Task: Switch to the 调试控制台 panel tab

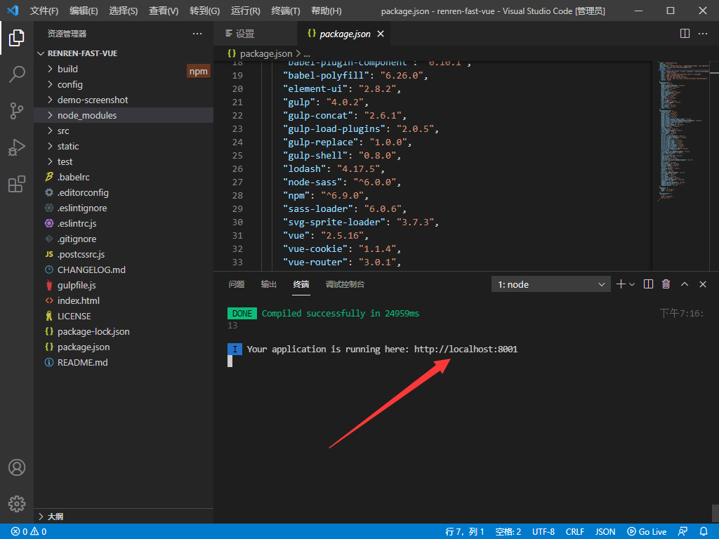Action: pos(345,284)
